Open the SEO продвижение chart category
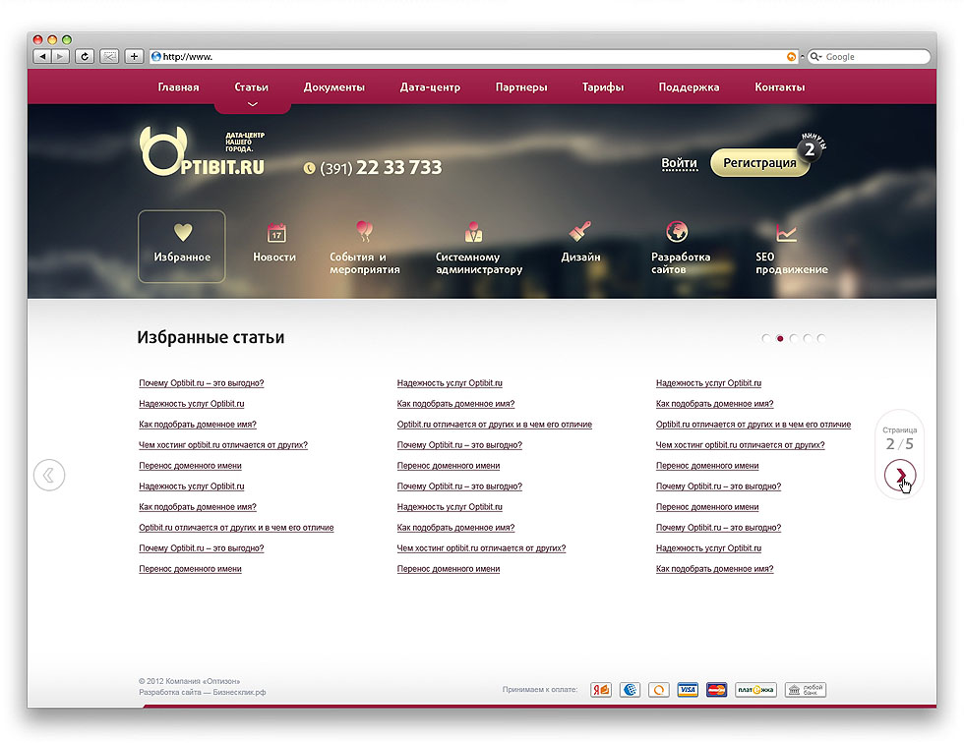964x743 pixels. coord(791,248)
